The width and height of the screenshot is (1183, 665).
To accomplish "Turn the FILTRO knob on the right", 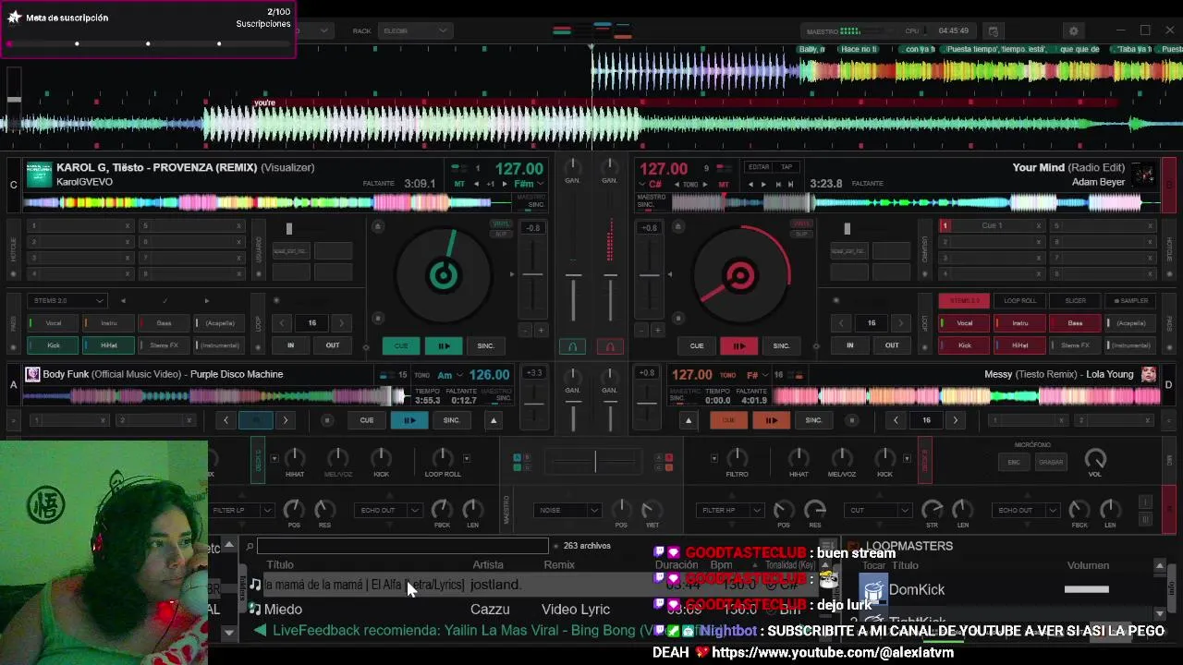I will (737, 457).
